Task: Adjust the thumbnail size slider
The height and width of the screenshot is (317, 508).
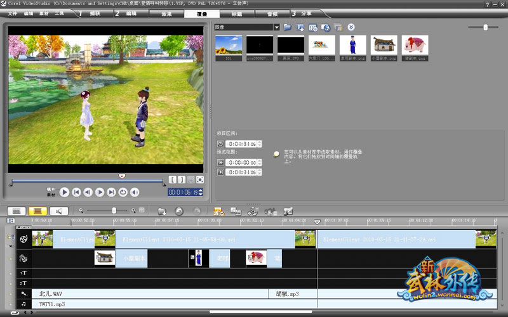Action: point(485,27)
